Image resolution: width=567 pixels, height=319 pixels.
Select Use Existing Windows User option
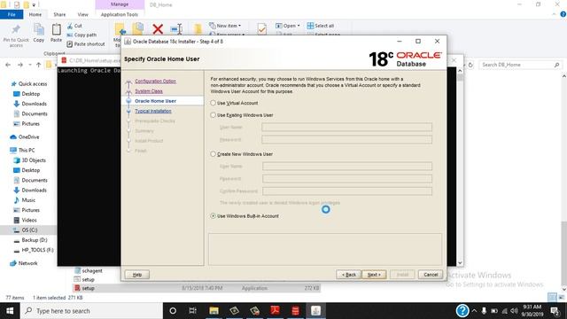pyautogui.click(x=213, y=115)
